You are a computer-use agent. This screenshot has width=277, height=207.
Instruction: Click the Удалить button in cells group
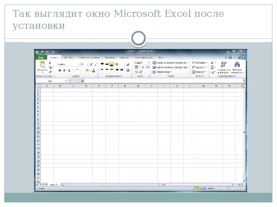point(199,67)
